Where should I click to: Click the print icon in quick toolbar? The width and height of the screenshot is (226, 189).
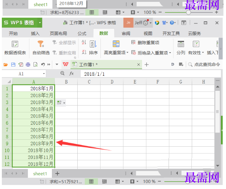[x=28, y=65]
